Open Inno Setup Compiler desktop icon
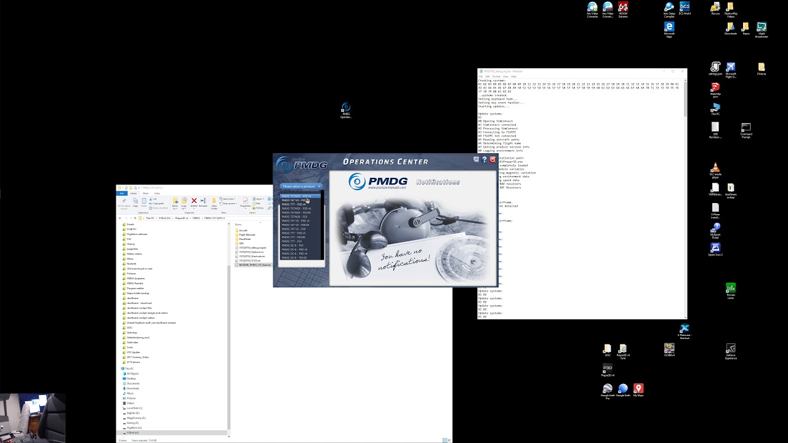The height and width of the screenshot is (443, 788). 669,10
